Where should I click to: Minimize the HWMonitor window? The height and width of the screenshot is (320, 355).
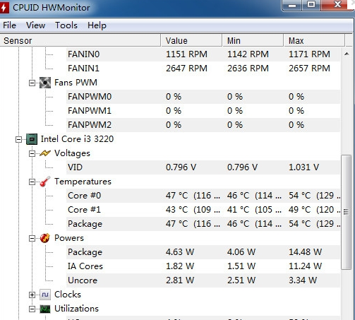[292, 5]
